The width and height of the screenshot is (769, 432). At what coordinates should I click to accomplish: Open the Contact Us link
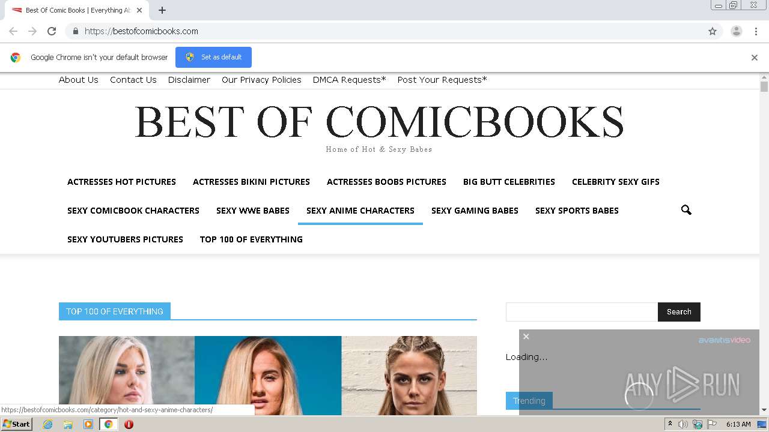[133, 80]
